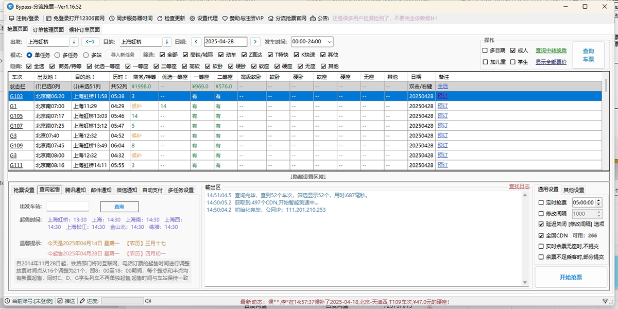Viewport: 618px width, 309px height.
Task: Sort by the 历时 column header
Action: coord(120,77)
